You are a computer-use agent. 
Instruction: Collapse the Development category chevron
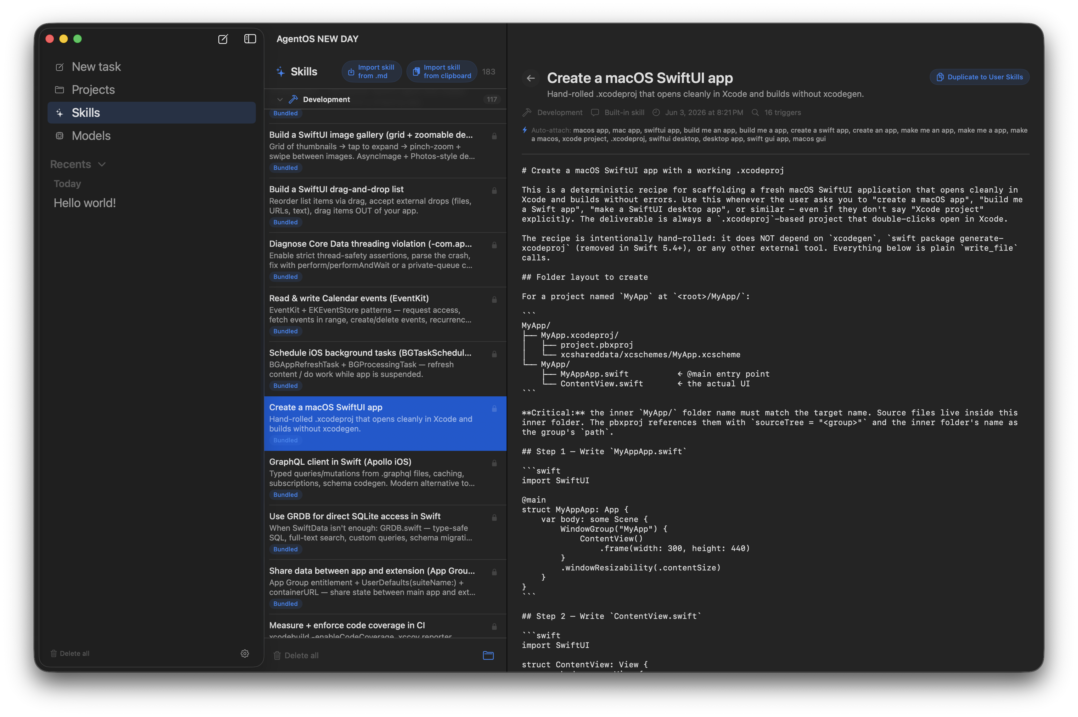pos(280,99)
